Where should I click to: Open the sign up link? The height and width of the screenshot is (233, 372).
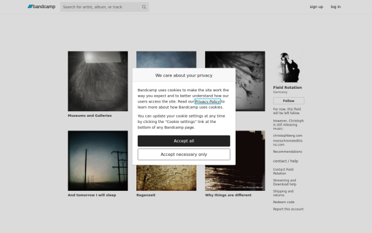pos(316,7)
